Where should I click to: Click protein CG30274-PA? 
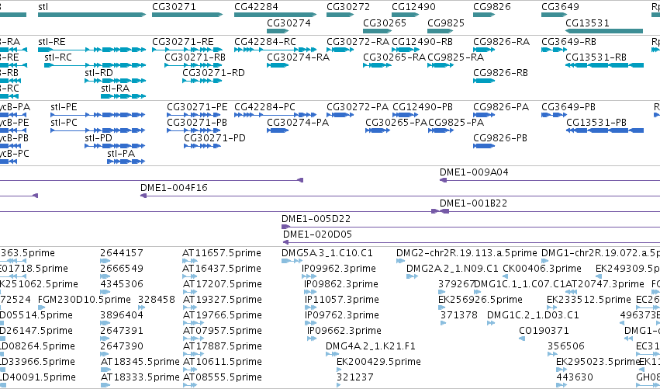pyautogui.click(x=278, y=130)
